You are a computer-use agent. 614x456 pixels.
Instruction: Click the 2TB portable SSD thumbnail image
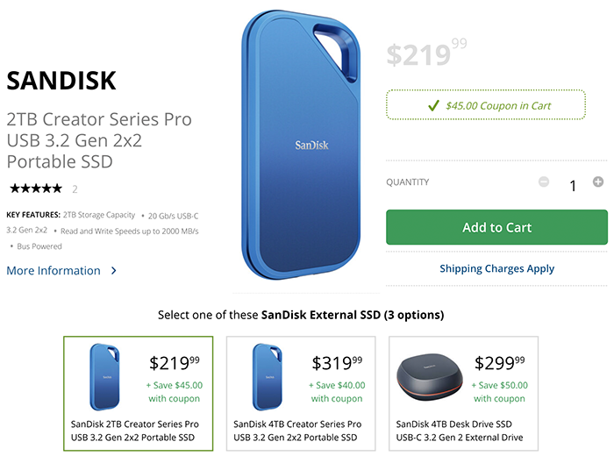(x=104, y=376)
